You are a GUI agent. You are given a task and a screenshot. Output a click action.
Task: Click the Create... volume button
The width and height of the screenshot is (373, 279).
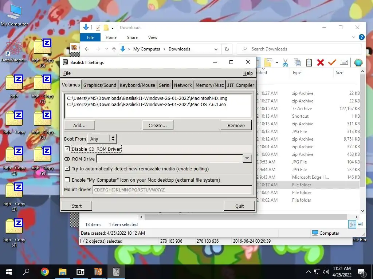coord(157,125)
